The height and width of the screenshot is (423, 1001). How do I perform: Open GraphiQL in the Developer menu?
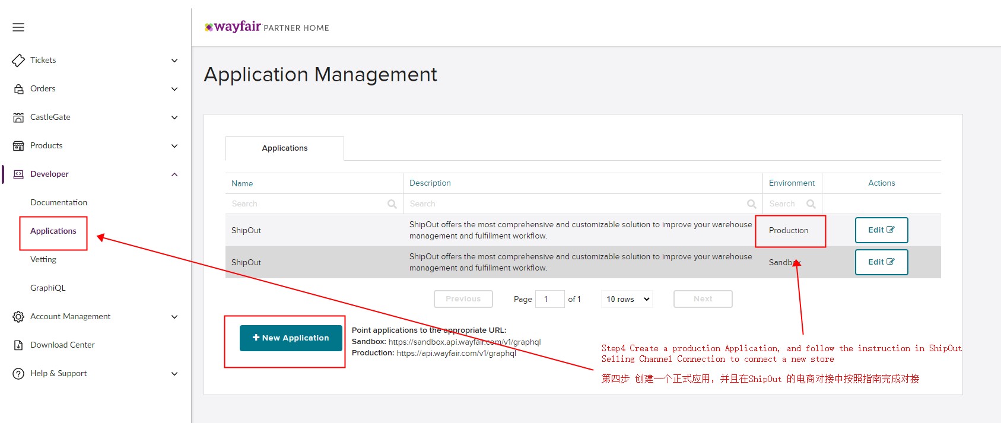click(x=48, y=288)
